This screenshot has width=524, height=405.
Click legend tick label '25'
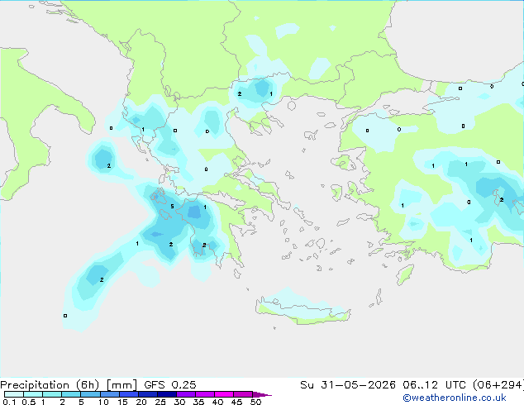click(x=160, y=402)
